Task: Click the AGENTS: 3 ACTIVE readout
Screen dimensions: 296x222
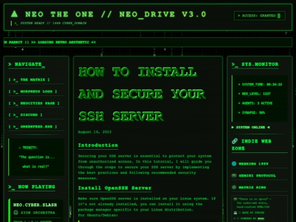Action: click(x=255, y=103)
